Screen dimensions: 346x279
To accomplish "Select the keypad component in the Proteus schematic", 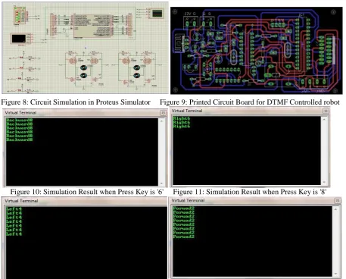I will (x=20, y=16).
